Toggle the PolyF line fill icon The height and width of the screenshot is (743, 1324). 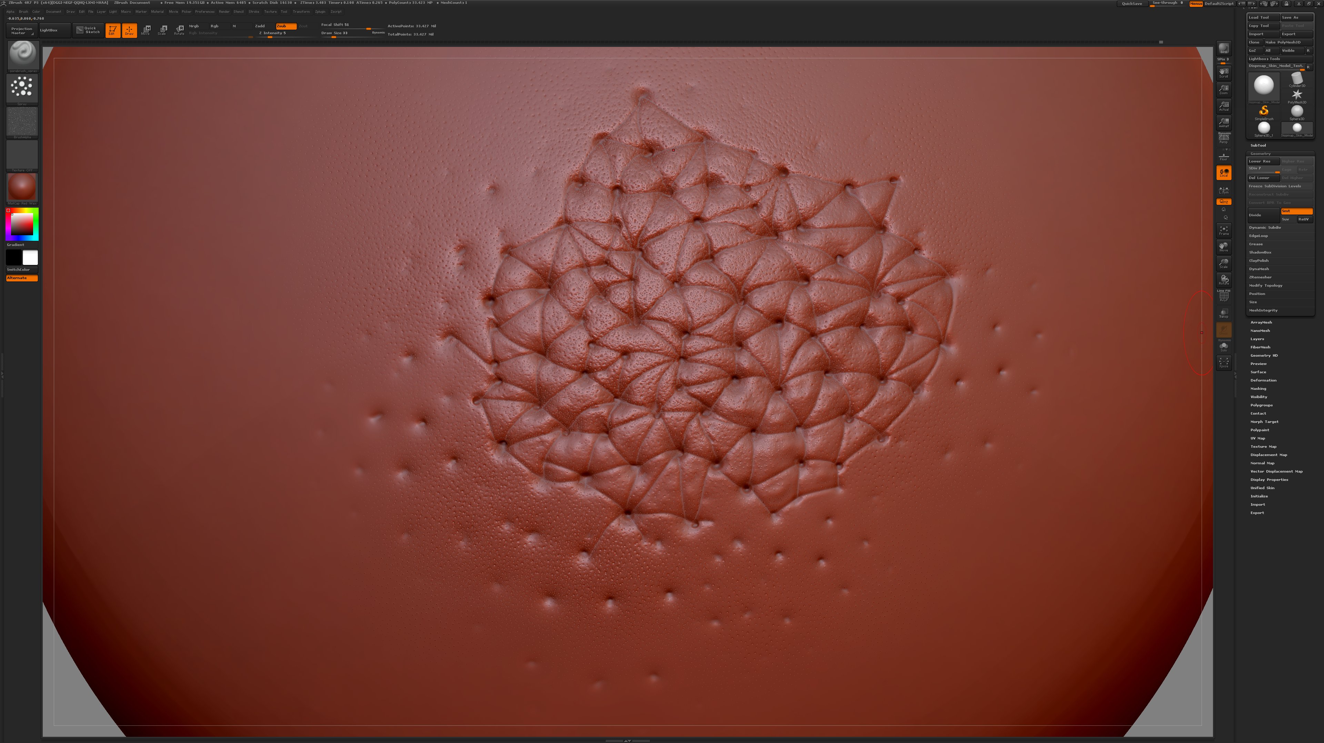pos(1224,296)
